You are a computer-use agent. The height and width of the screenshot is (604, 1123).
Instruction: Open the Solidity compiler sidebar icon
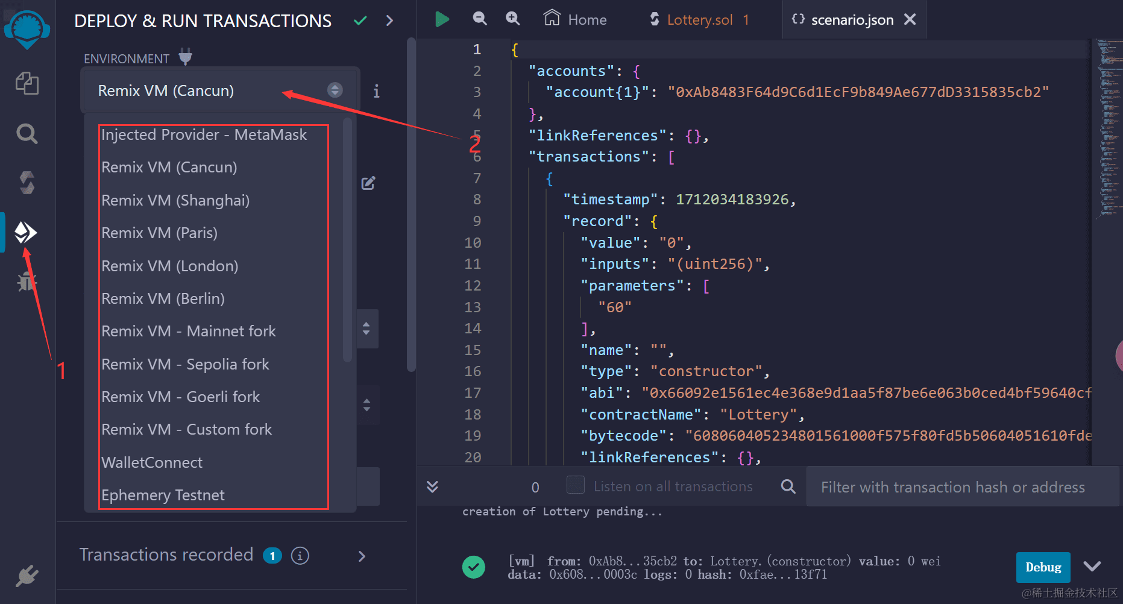(27, 182)
